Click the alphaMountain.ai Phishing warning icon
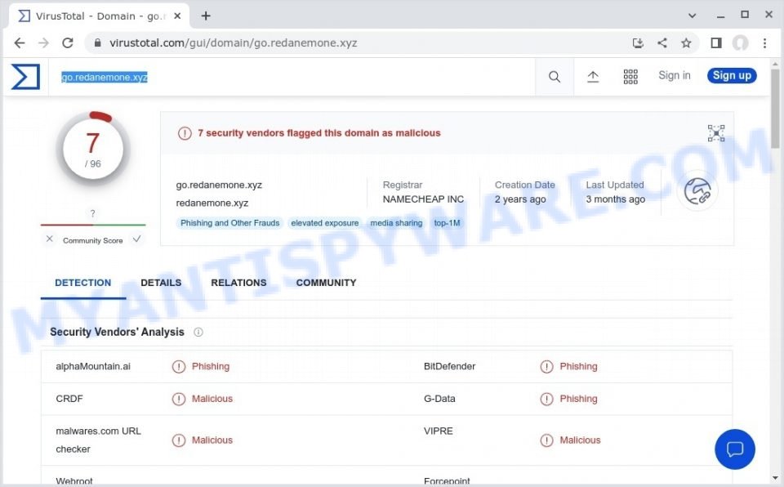 pyautogui.click(x=179, y=367)
